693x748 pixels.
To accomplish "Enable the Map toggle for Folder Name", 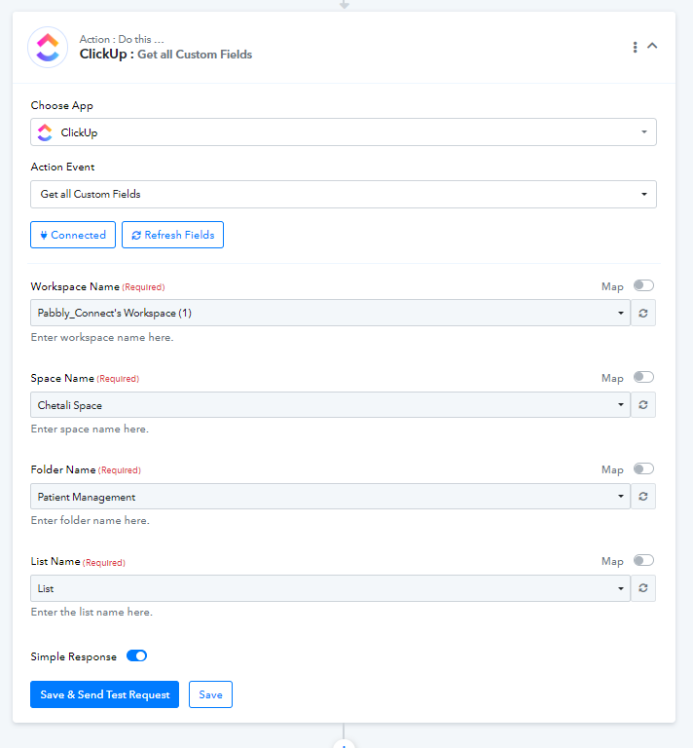I will (x=643, y=468).
